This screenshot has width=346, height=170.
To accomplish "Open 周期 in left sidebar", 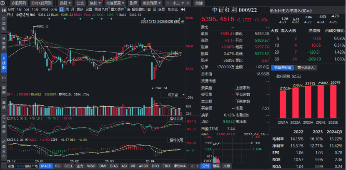I will click(x=4, y=90).
